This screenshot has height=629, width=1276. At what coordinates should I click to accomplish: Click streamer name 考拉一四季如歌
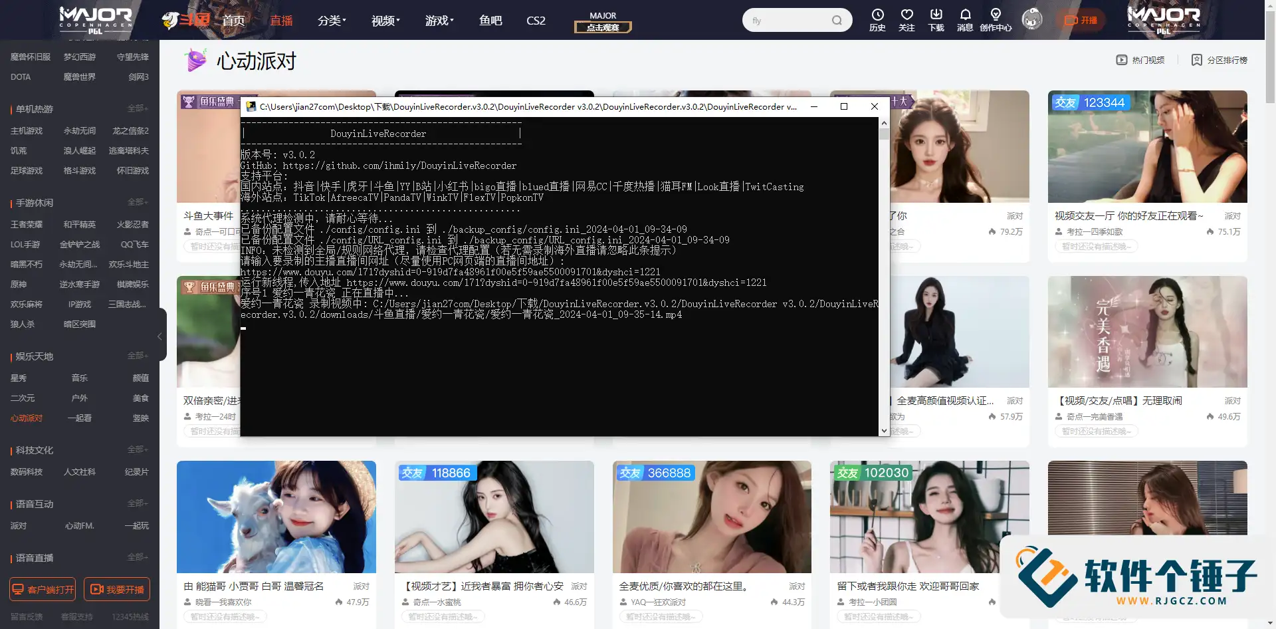1095,232
